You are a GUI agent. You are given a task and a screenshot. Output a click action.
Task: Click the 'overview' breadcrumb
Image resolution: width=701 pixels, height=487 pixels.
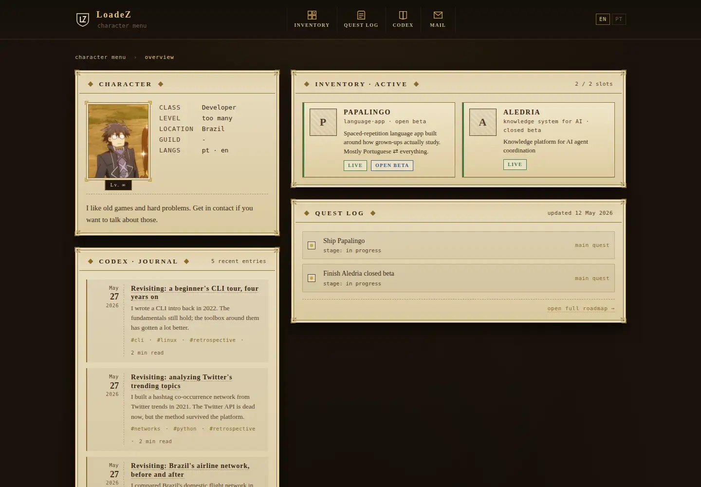pyautogui.click(x=159, y=57)
